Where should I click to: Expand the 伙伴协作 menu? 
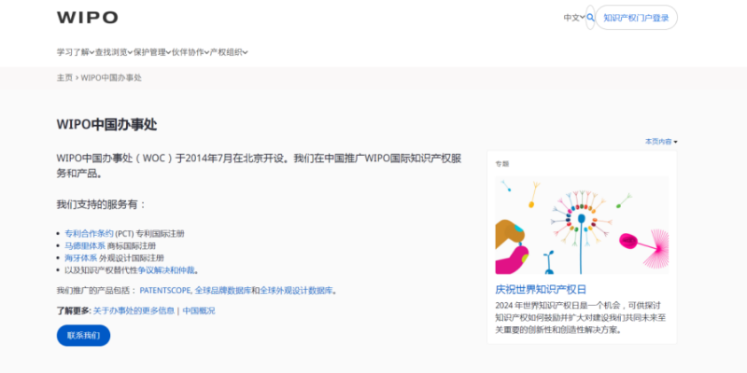[x=190, y=52]
